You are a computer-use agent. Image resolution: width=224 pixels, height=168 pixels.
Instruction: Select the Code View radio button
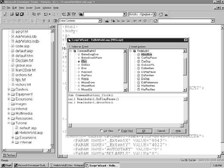[x=119, y=130]
